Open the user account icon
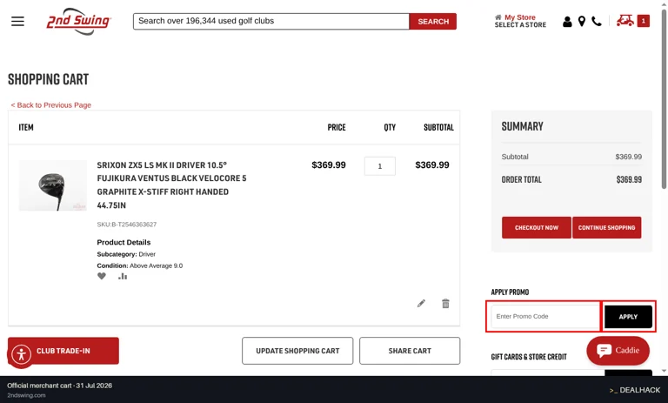 tap(567, 21)
